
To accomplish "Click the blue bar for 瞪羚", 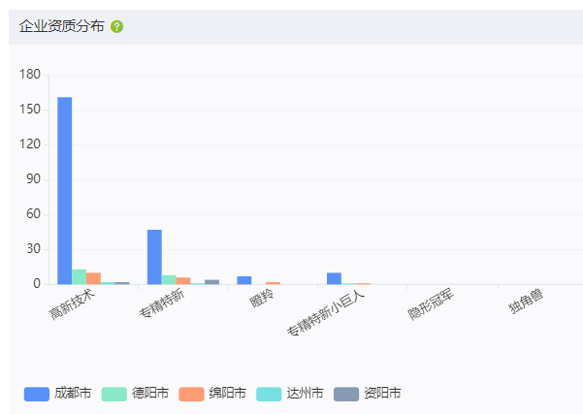I will pos(243,280).
